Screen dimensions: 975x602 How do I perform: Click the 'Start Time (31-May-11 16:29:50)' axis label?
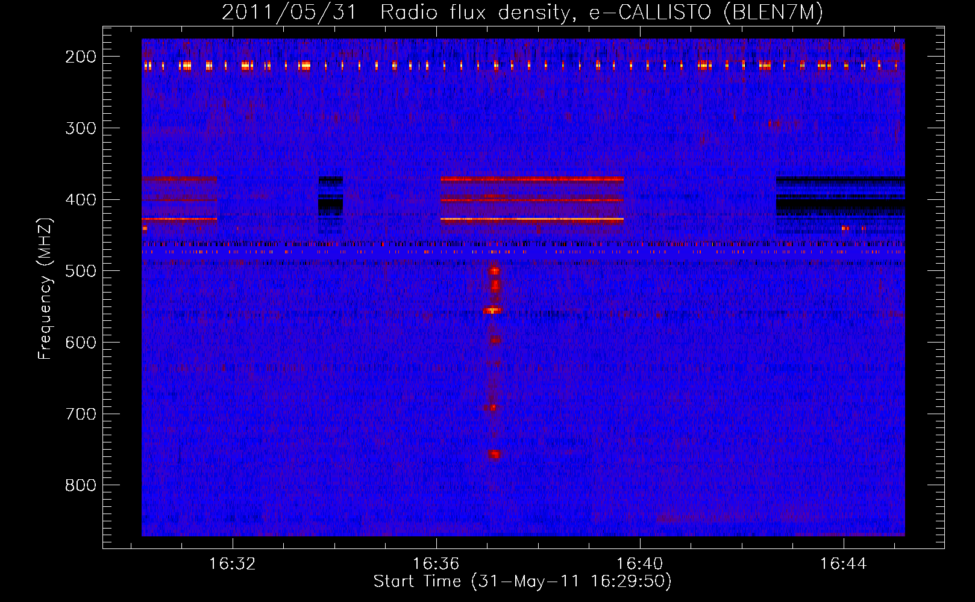coord(522,582)
